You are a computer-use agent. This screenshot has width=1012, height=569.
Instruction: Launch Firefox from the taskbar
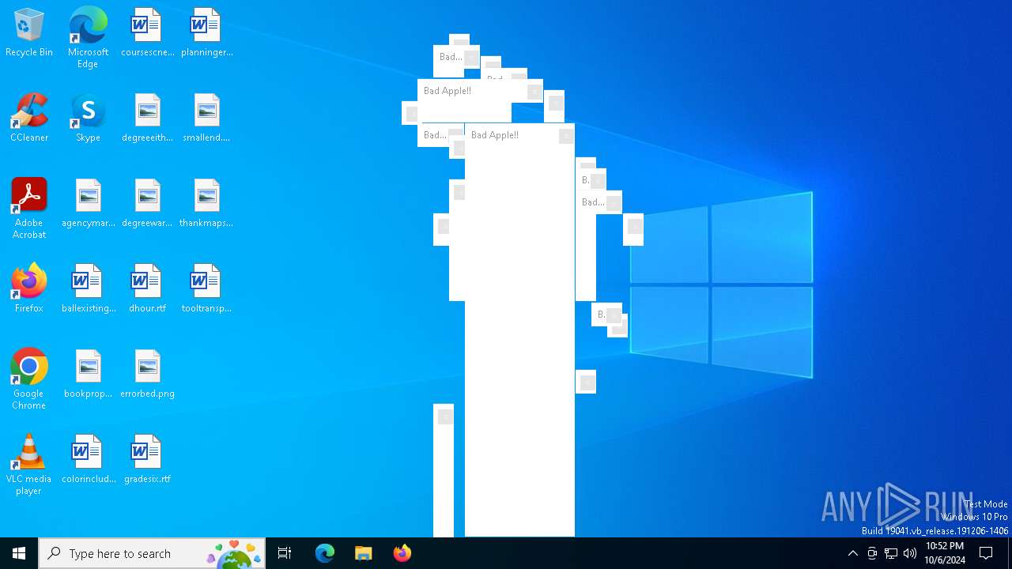pos(402,553)
